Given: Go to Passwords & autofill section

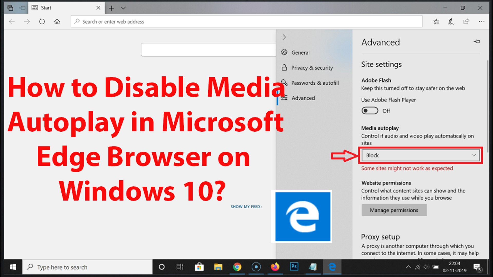Looking at the screenshot, I should [x=315, y=83].
